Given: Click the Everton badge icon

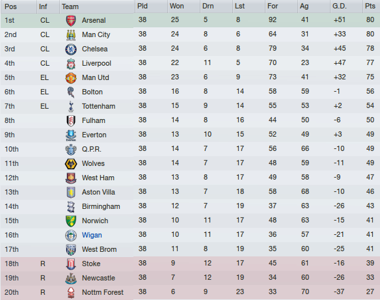Looking at the screenshot, I should pos(71,135).
